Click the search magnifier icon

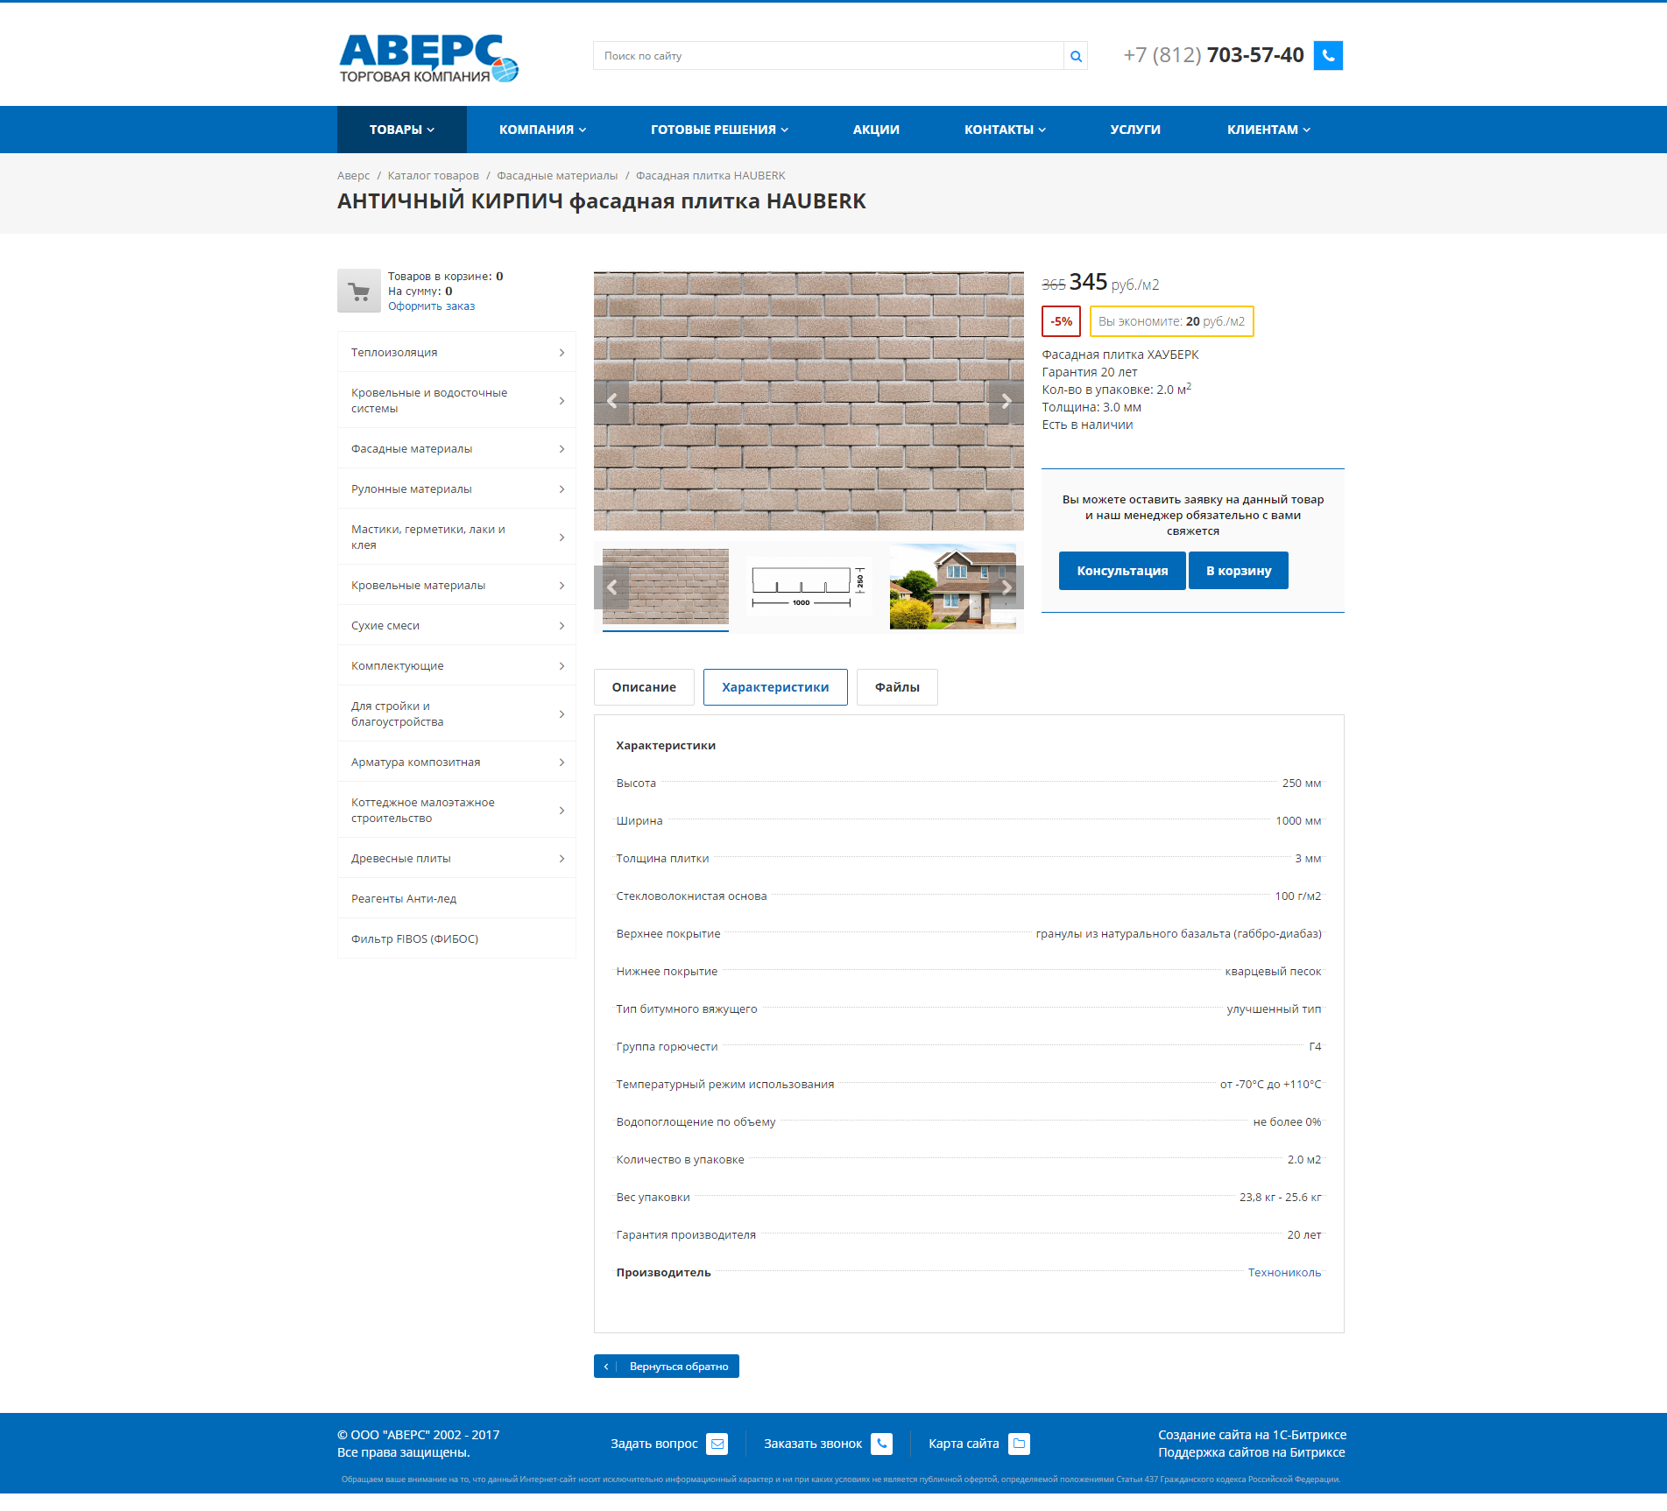[x=1076, y=56]
